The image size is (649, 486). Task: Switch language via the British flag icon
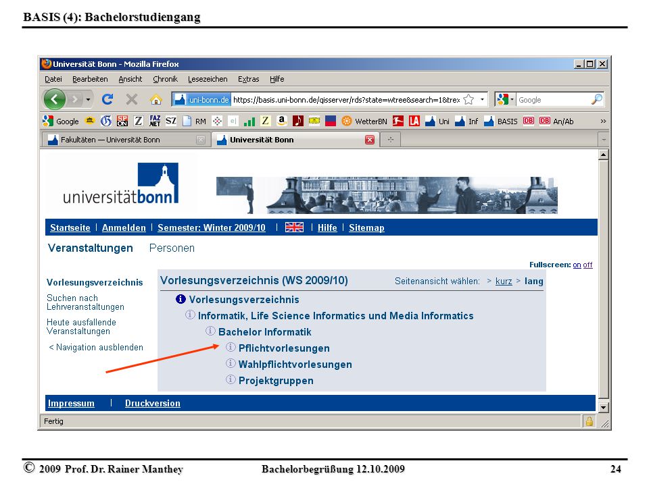point(294,227)
